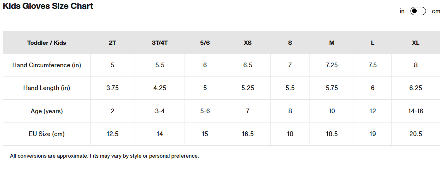Select the EU Size (cm) row label

(46, 134)
